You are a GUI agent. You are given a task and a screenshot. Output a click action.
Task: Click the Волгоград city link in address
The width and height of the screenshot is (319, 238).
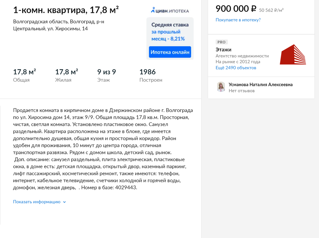click(x=82, y=22)
